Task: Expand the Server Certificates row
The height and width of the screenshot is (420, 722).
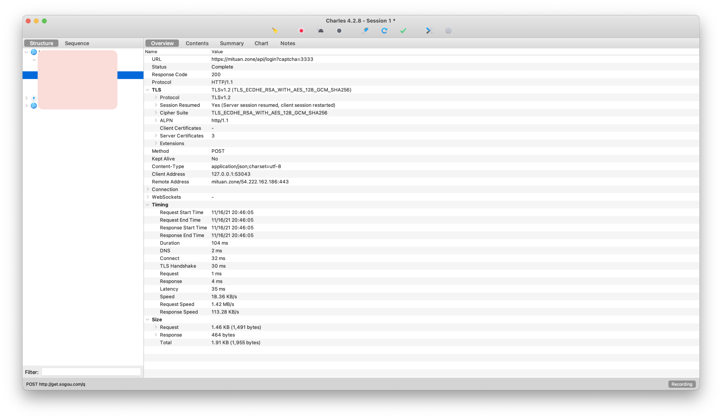Action: [x=156, y=136]
